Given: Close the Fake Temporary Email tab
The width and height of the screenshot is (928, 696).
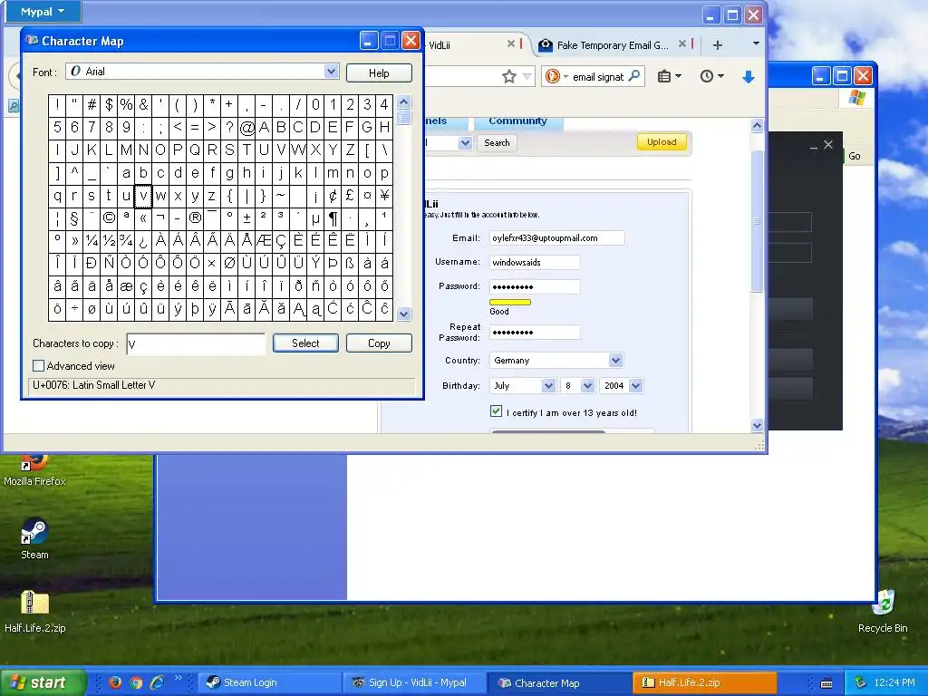Looking at the screenshot, I should [682, 43].
